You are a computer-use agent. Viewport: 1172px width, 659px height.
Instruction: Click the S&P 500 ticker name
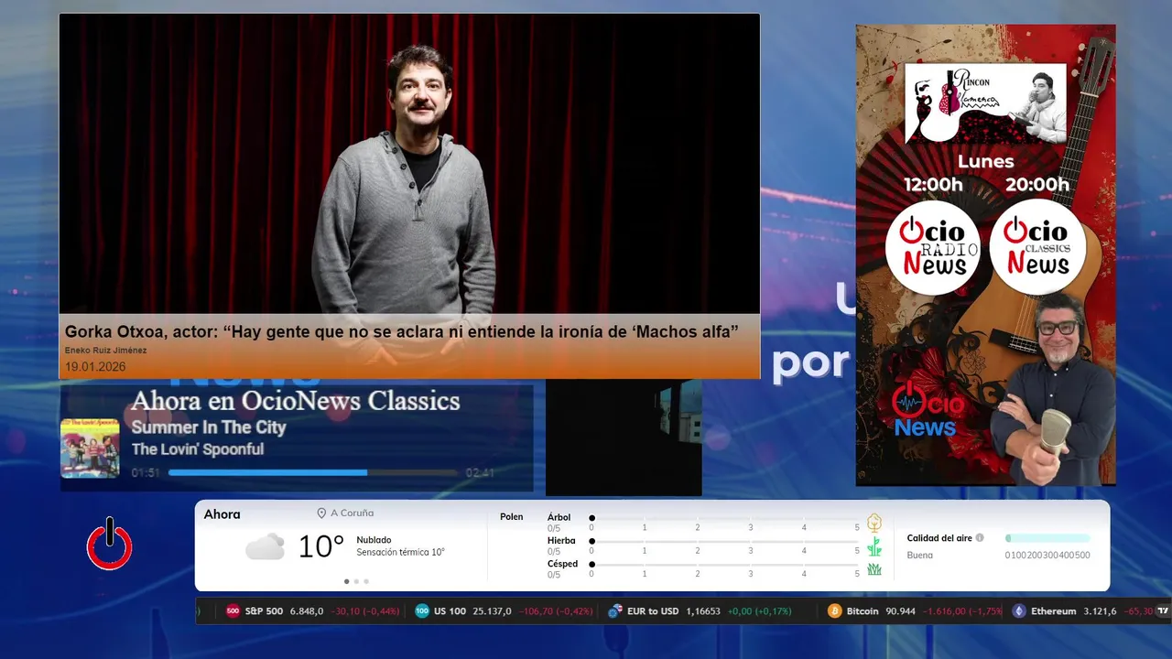[264, 610]
